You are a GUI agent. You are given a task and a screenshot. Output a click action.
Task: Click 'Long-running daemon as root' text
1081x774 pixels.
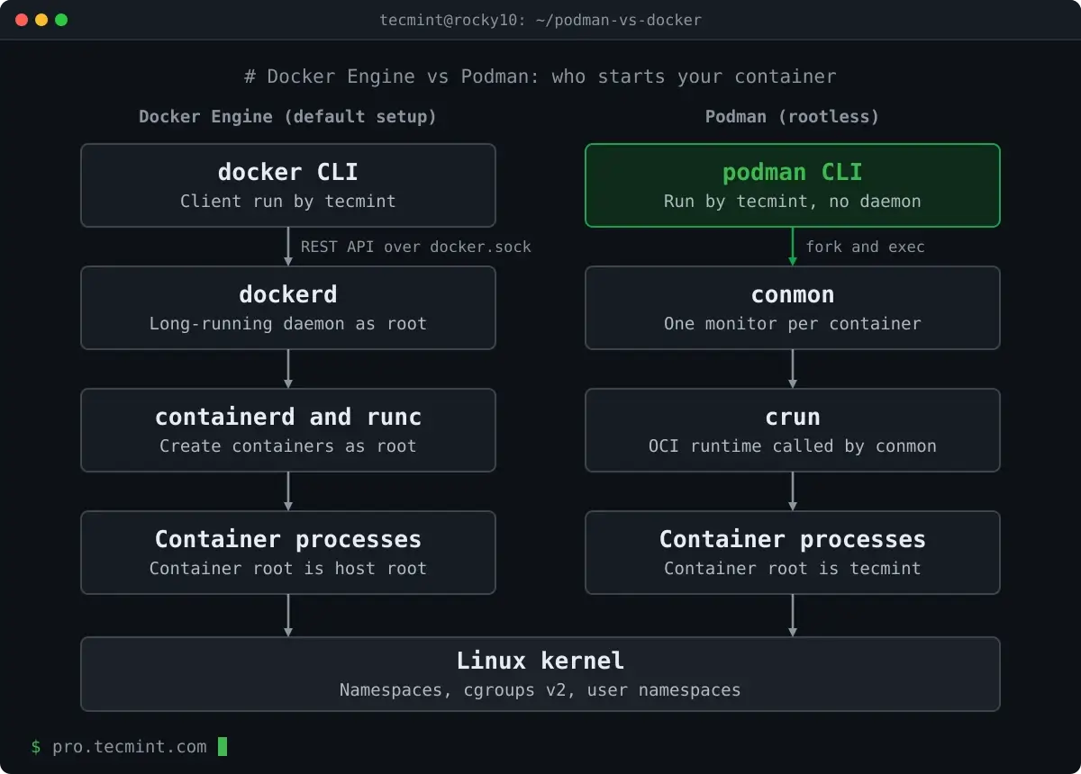pyautogui.click(x=288, y=323)
